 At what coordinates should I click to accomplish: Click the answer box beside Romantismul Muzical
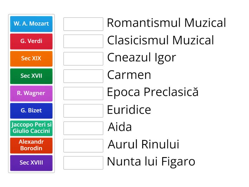83,23
